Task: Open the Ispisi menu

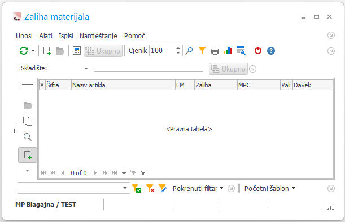Action: (x=66, y=36)
